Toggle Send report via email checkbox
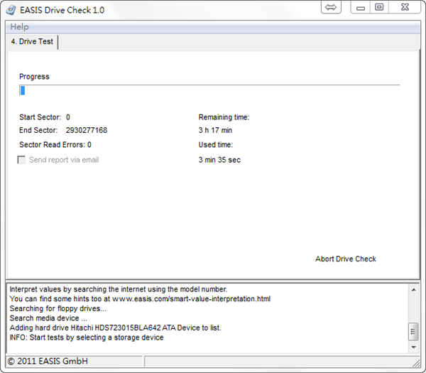The image size is (426, 373). click(21, 160)
